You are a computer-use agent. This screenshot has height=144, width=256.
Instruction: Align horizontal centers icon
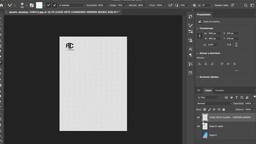pos(206,64)
